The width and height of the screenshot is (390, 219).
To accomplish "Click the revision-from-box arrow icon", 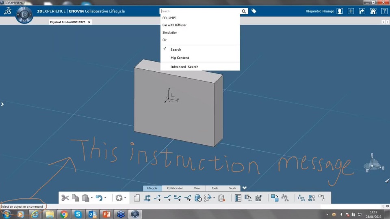I will click(178, 198).
